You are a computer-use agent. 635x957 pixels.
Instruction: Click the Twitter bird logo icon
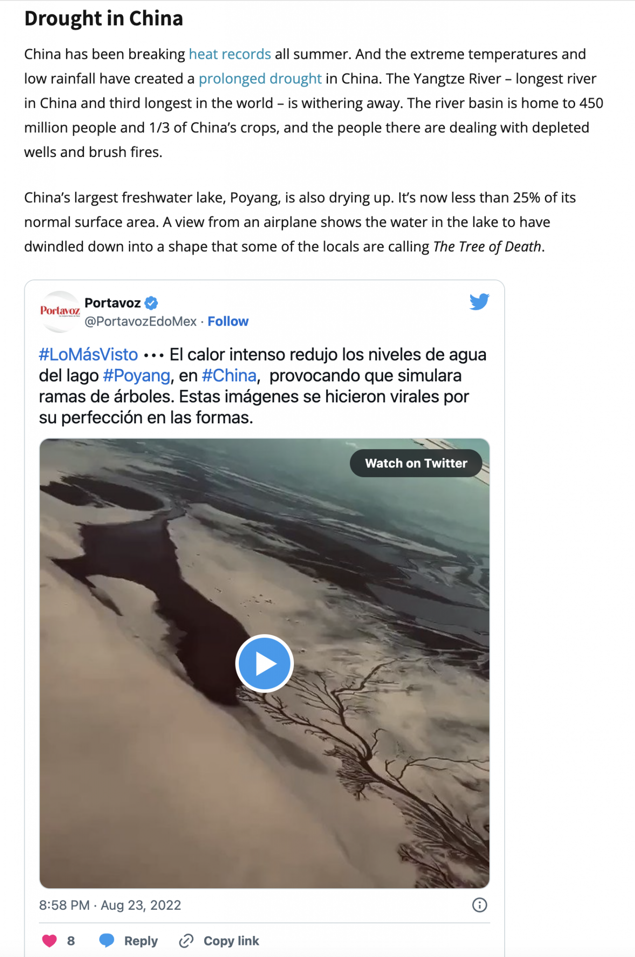coord(479,302)
